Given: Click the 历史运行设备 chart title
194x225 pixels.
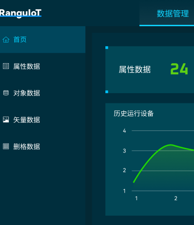Looking at the screenshot, I should (x=133, y=114).
